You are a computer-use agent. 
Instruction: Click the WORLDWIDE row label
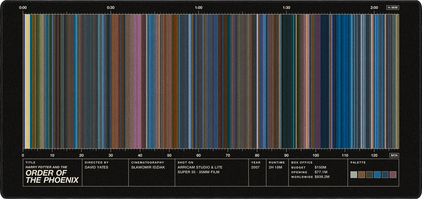tap(302, 177)
